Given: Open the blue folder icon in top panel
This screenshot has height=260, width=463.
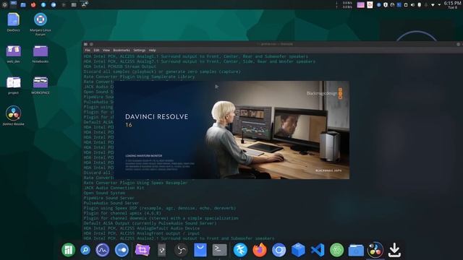Looking at the screenshot, I should tap(23, 5).
